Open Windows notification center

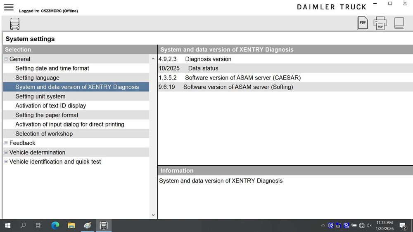(403, 226)
